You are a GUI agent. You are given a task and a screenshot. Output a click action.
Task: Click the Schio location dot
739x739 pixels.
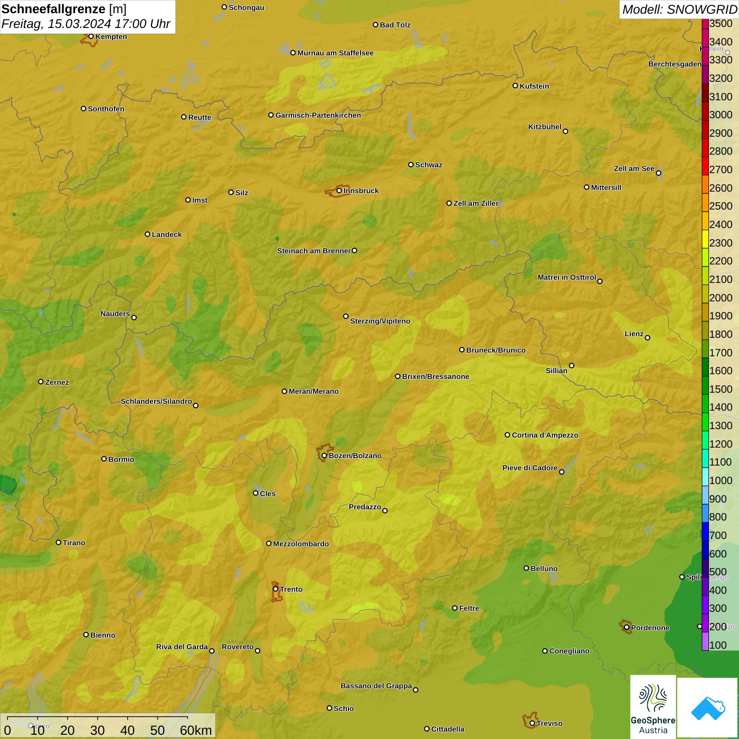(329, 708)
